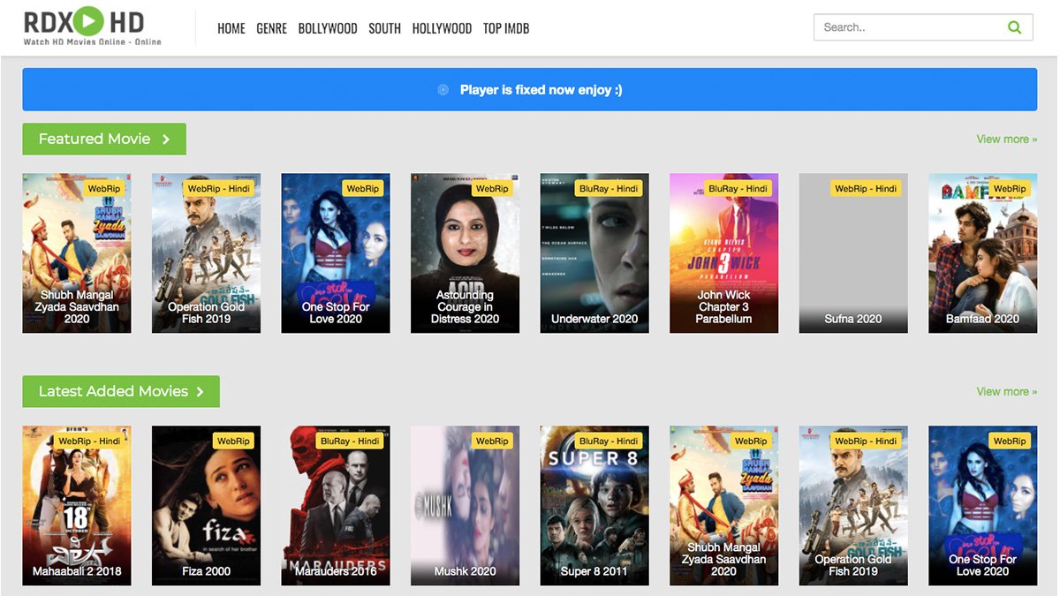Open the Fiza 2000 movie poster
The image size is (1060, 596).
click(x=207, y=506)
